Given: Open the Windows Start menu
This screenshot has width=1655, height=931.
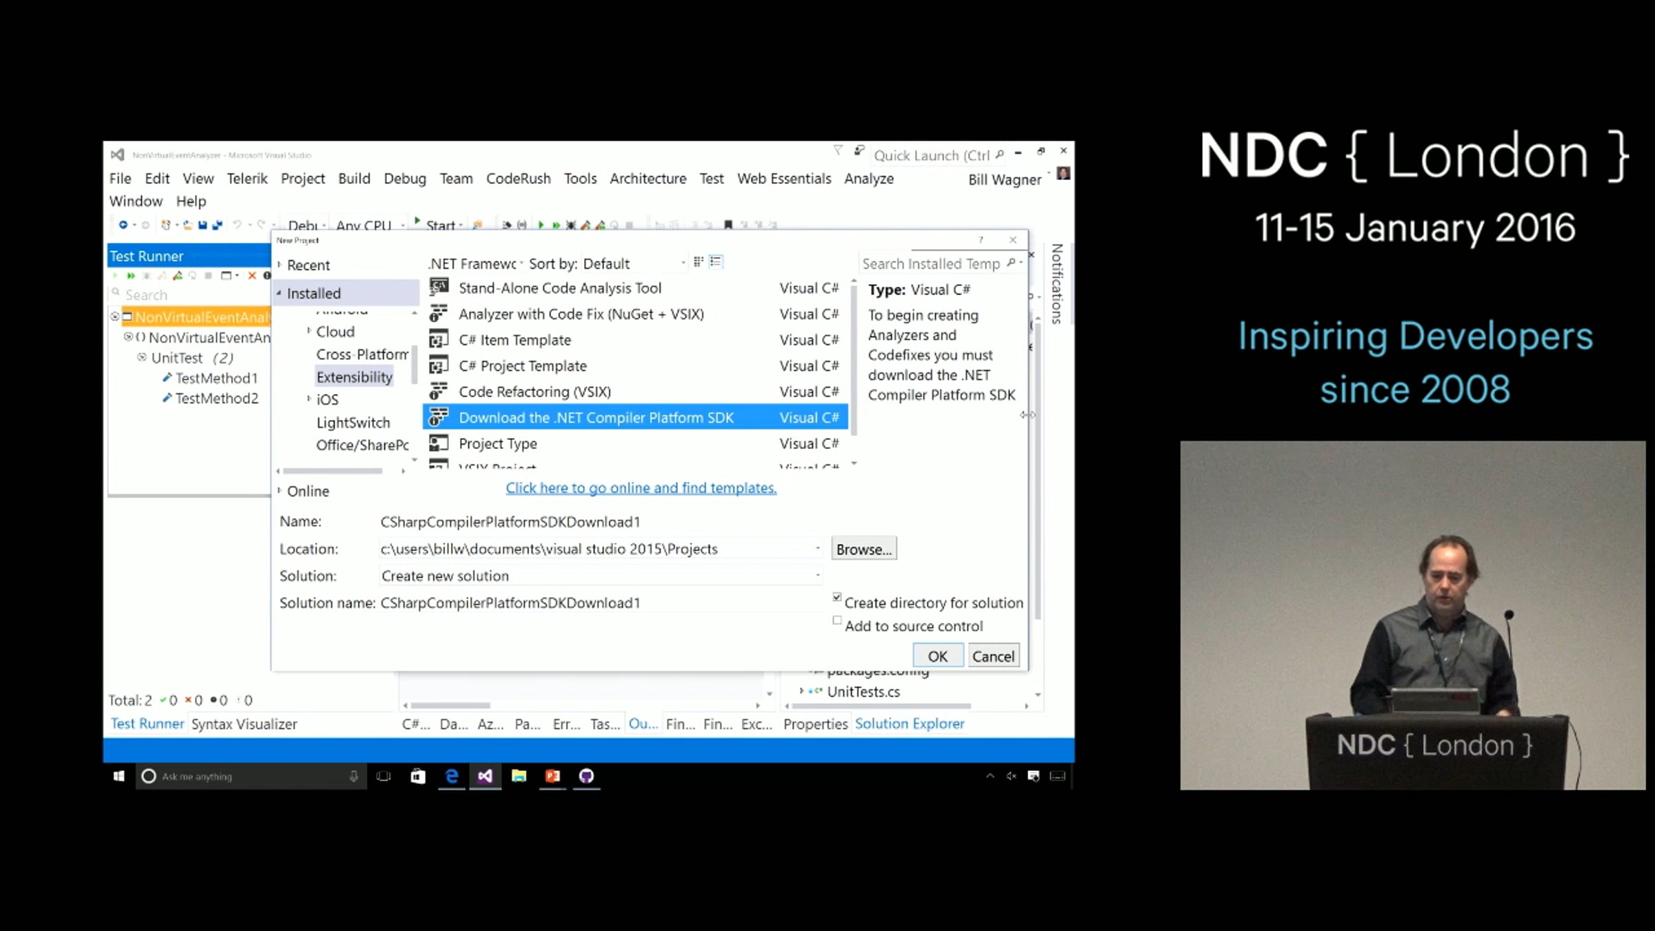Looking at the screenshot, I should [x=119, y=777].
